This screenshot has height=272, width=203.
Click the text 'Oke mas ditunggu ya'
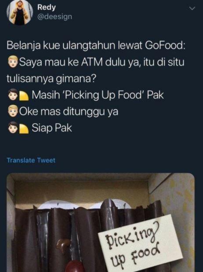click(x=69, y=111)
